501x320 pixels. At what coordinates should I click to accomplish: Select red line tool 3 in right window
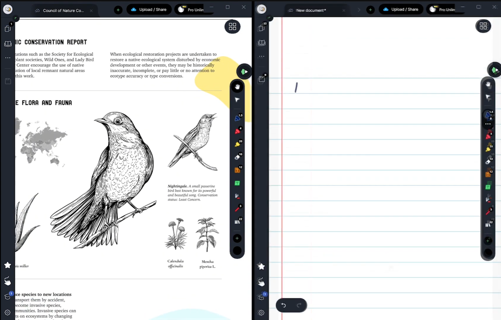488,212
